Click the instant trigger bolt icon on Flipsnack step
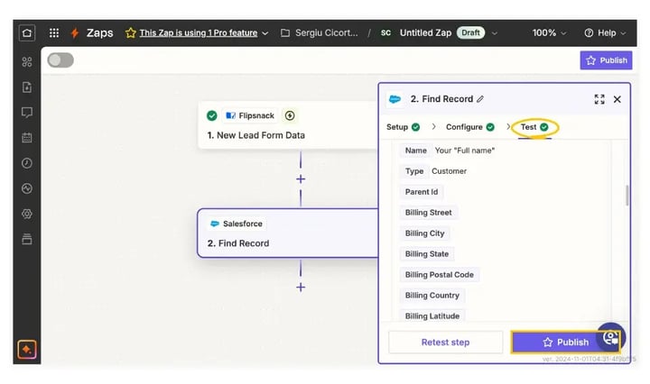Viewport: 650px width, 384px height. pyautogui.click(x=290, y=115)
